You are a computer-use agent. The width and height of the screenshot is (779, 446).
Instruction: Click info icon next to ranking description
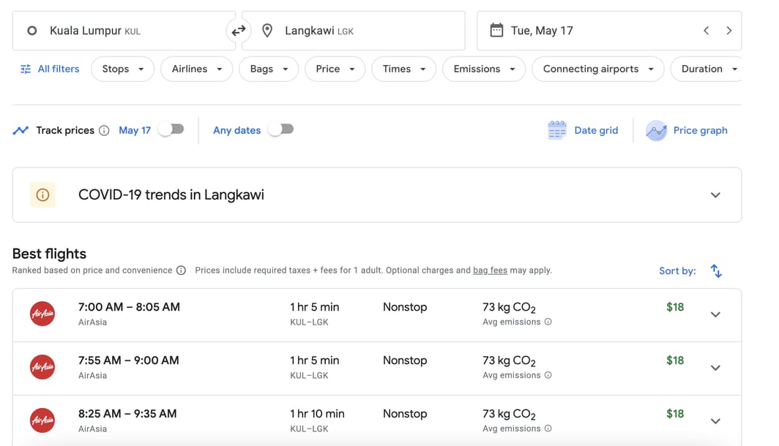point(181,270)
